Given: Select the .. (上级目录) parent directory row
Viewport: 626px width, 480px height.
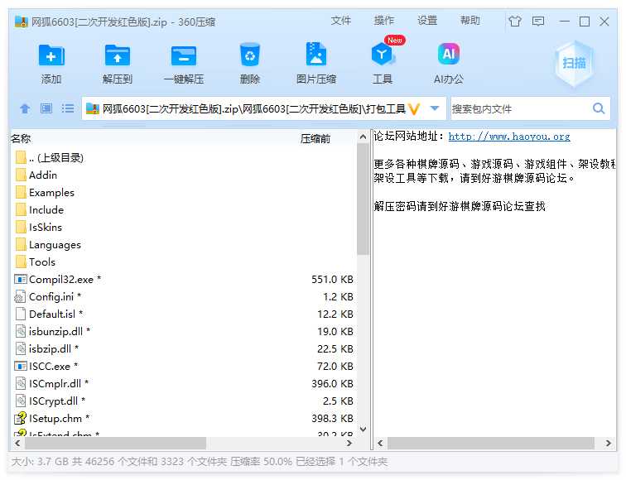Looking at the screenshot, I should (183, 157).
